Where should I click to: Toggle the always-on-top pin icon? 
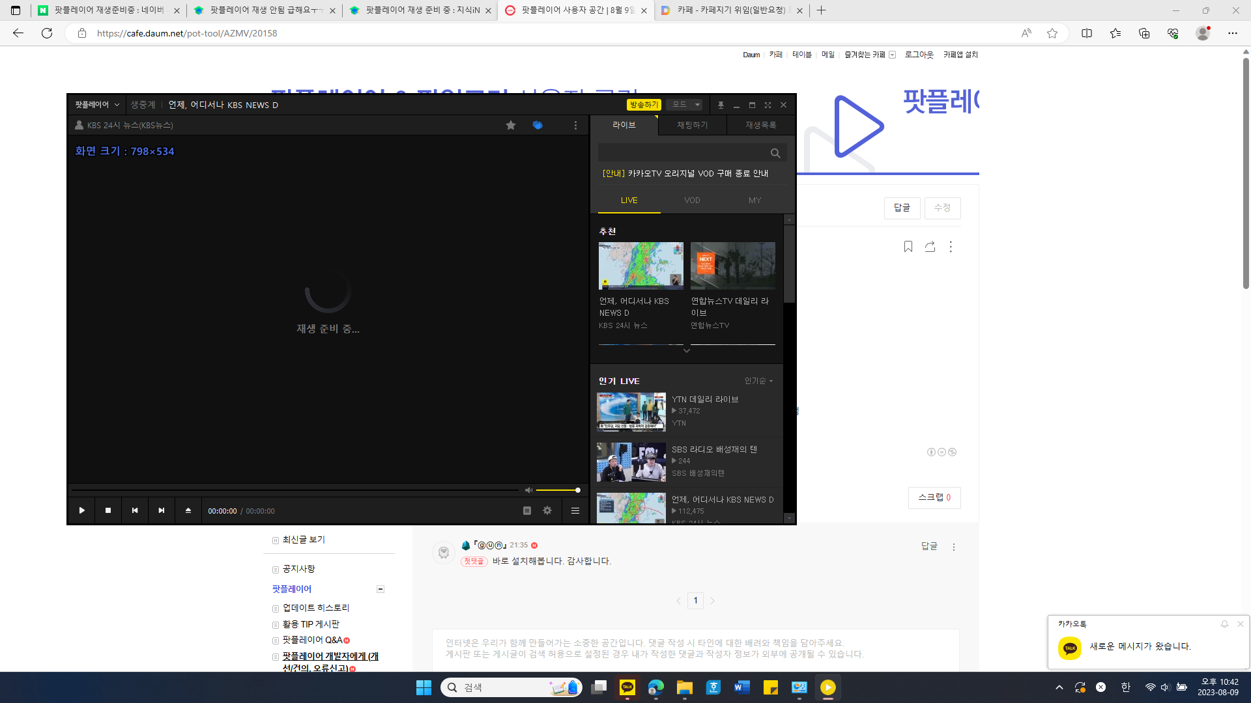point(721,105)
